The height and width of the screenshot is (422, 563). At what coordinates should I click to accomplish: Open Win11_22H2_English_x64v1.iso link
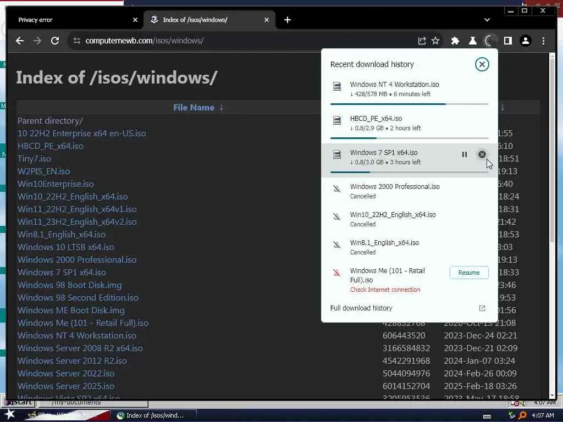77,209
